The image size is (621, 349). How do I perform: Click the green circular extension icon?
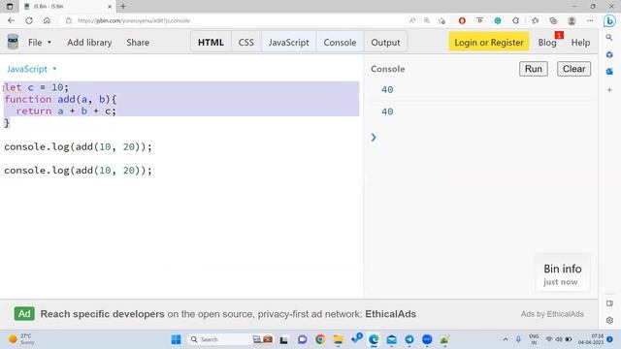click(x=498, y=20)
